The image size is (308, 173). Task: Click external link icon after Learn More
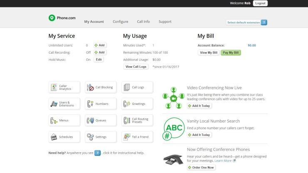click(x=234, y=161)
